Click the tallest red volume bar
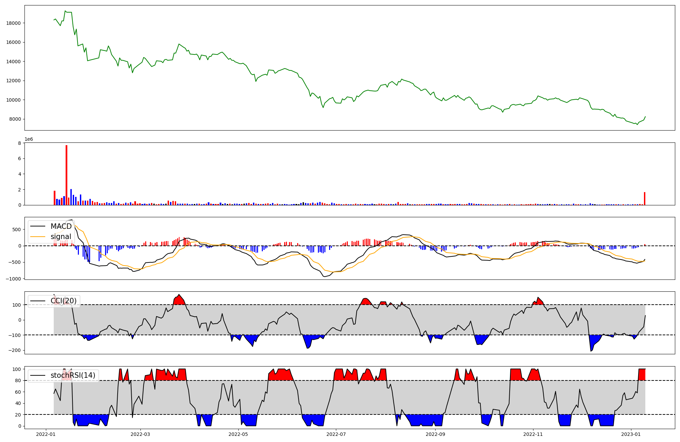 [x=67, y=175]
